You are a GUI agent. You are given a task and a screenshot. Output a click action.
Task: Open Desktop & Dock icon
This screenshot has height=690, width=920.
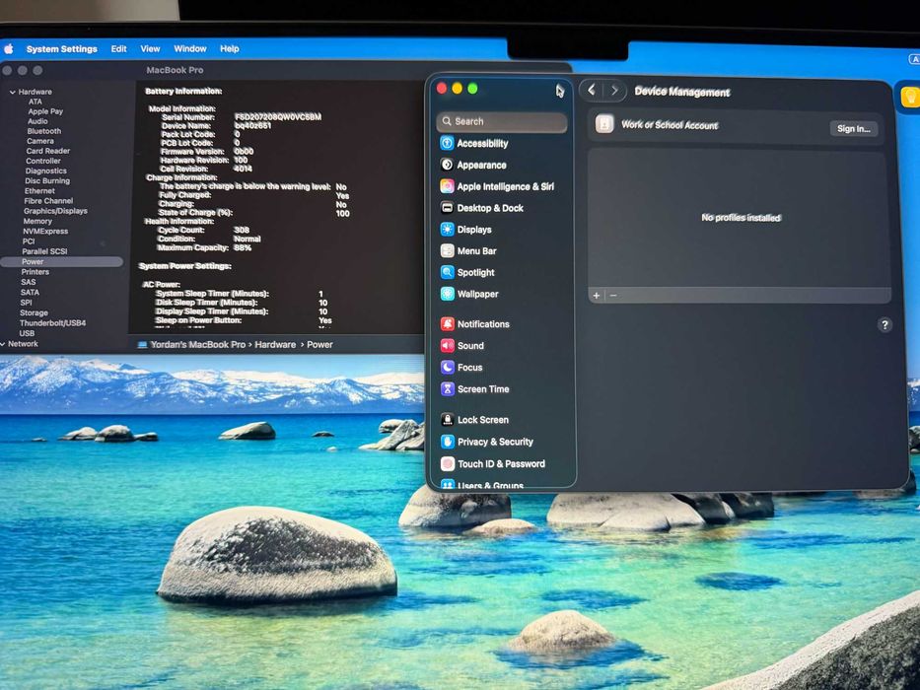pos(447,208)
